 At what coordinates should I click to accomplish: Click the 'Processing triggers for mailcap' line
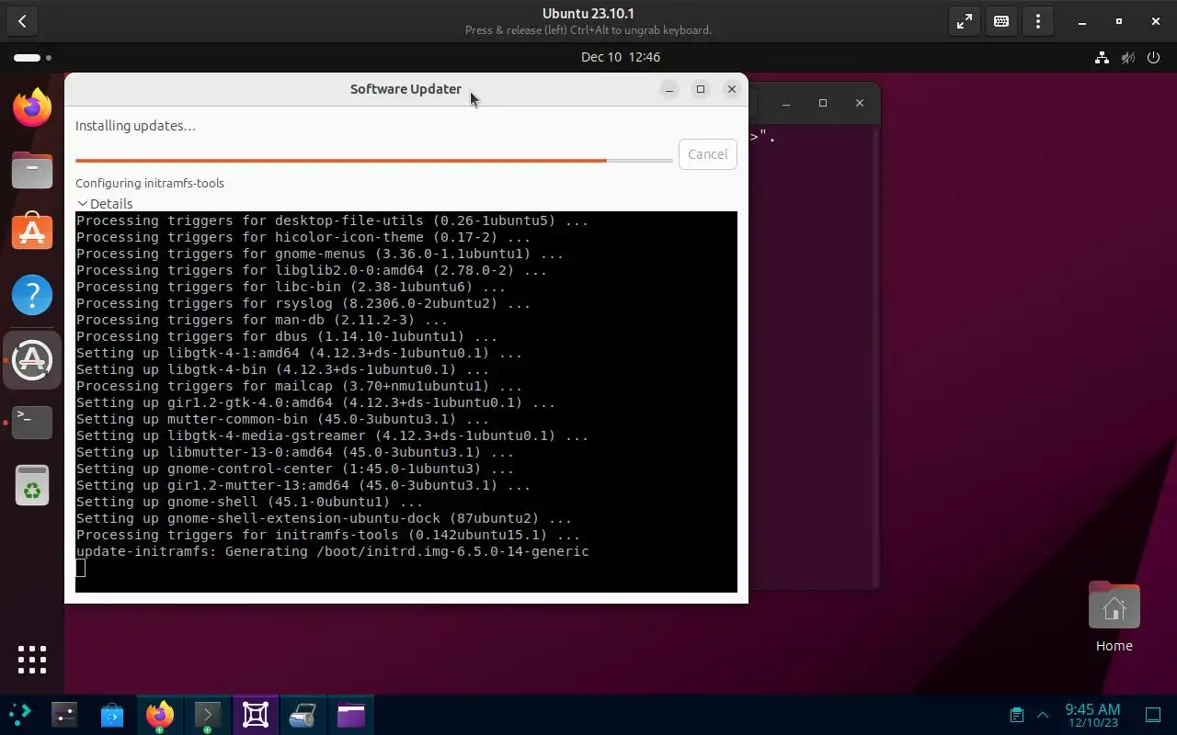299,386
